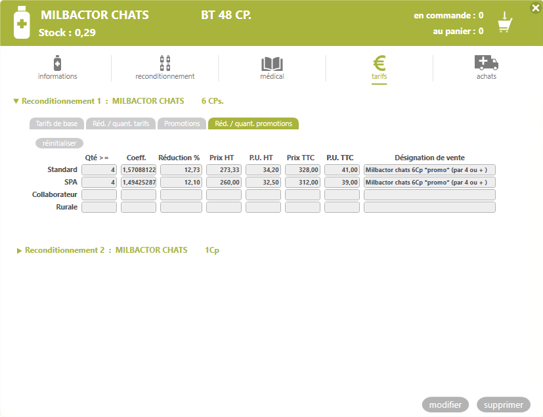Click 'BT 48 CP.' header text
This screenshot has width=543, height=417.
click(226, 15)
